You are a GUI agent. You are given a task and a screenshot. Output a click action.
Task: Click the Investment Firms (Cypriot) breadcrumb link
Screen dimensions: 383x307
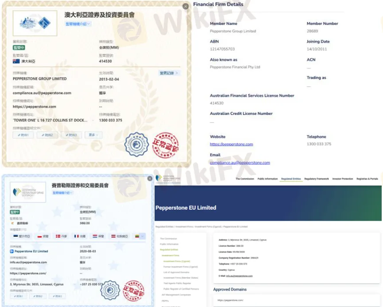point(209,227)
